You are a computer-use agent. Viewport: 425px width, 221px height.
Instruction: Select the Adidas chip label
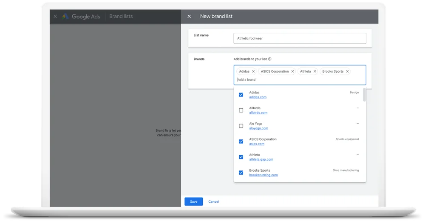(x=244, y=71)
